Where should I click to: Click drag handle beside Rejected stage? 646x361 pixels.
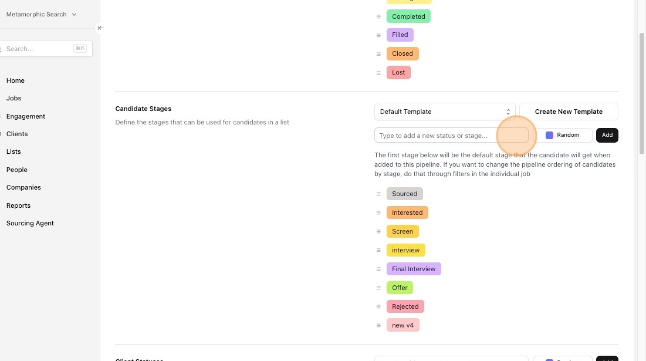pyautogui.click(x=378, y=306)
